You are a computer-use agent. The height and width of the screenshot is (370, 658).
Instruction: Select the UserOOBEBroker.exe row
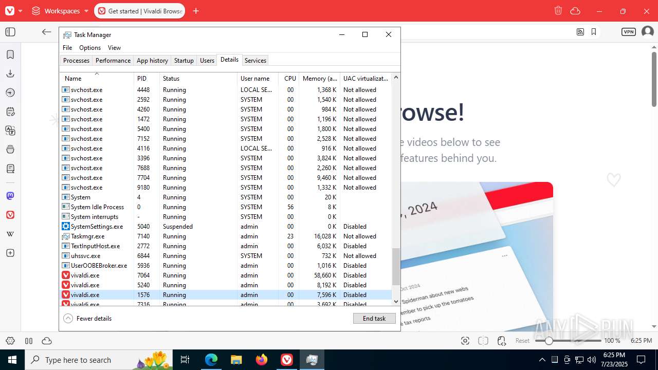226,266
